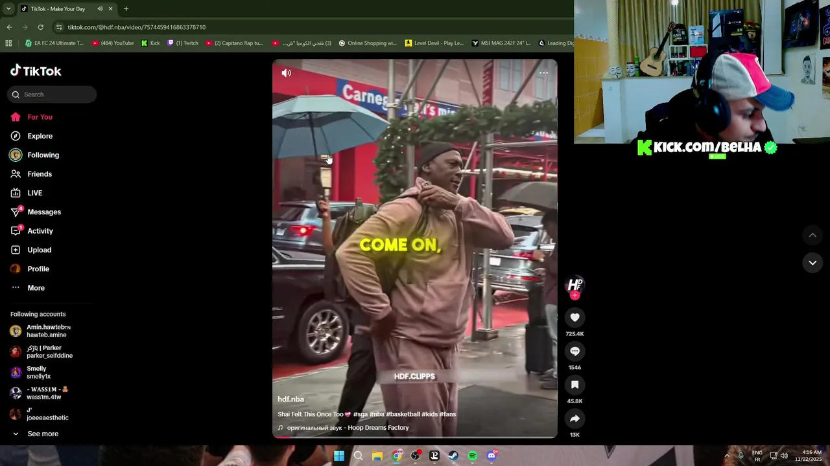Open the Capitano Rap bookmark

[x=234, y=43]
